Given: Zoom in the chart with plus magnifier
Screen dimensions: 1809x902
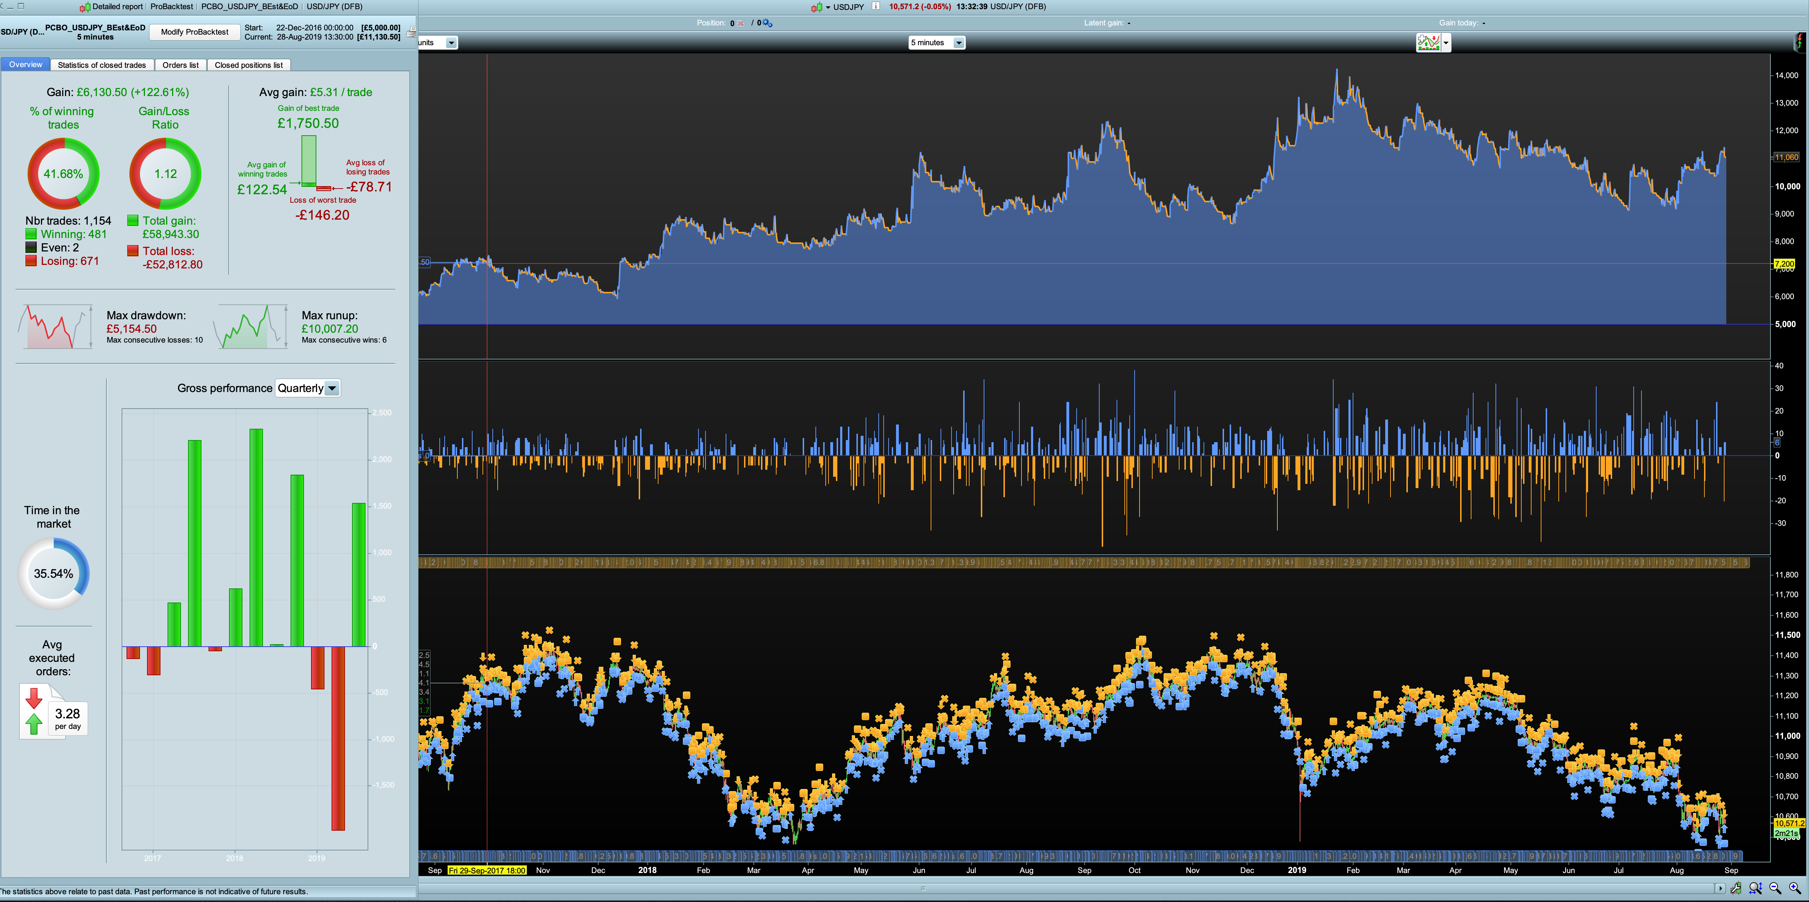Looking at the screenshot, I should 1794,888.
